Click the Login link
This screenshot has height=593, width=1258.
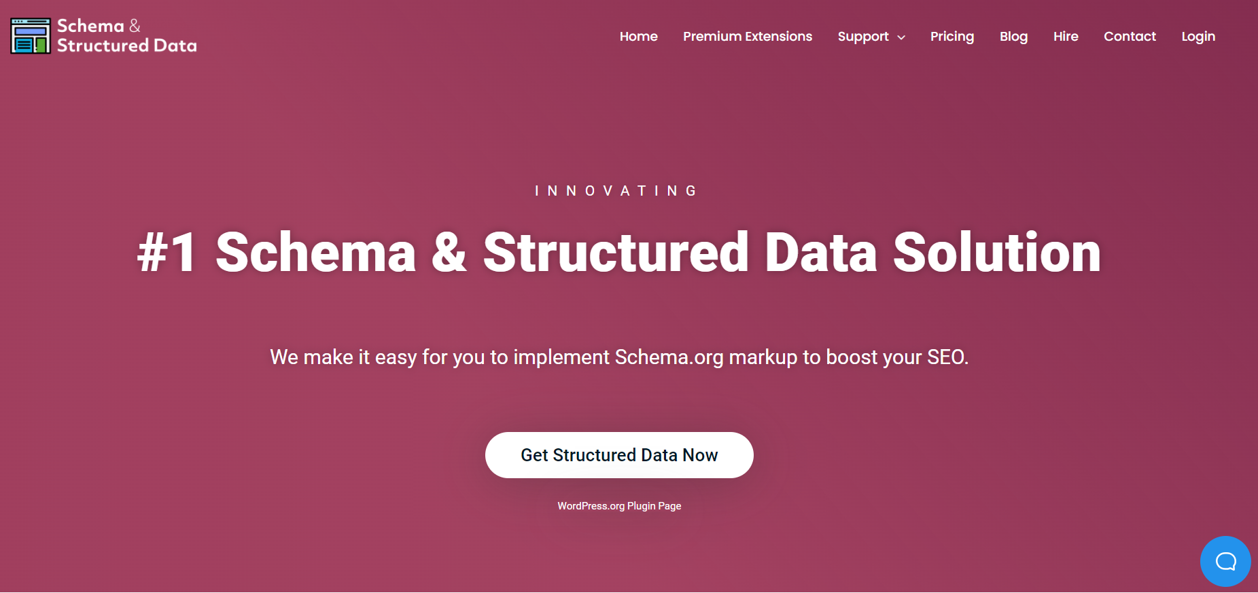click(x=1198, y=37)
